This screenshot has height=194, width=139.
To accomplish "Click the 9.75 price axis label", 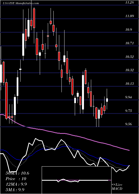I will (129, 111).
